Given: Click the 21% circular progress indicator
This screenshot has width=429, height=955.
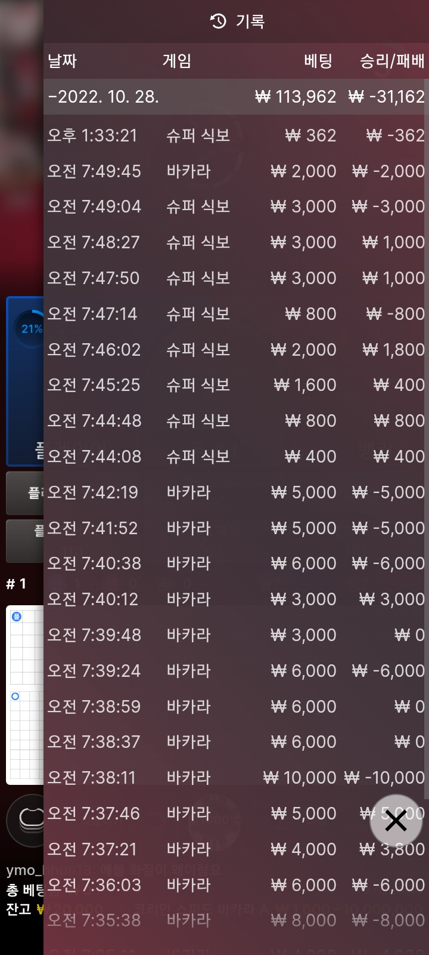Looking at the screenshot, I should (30, 328).
